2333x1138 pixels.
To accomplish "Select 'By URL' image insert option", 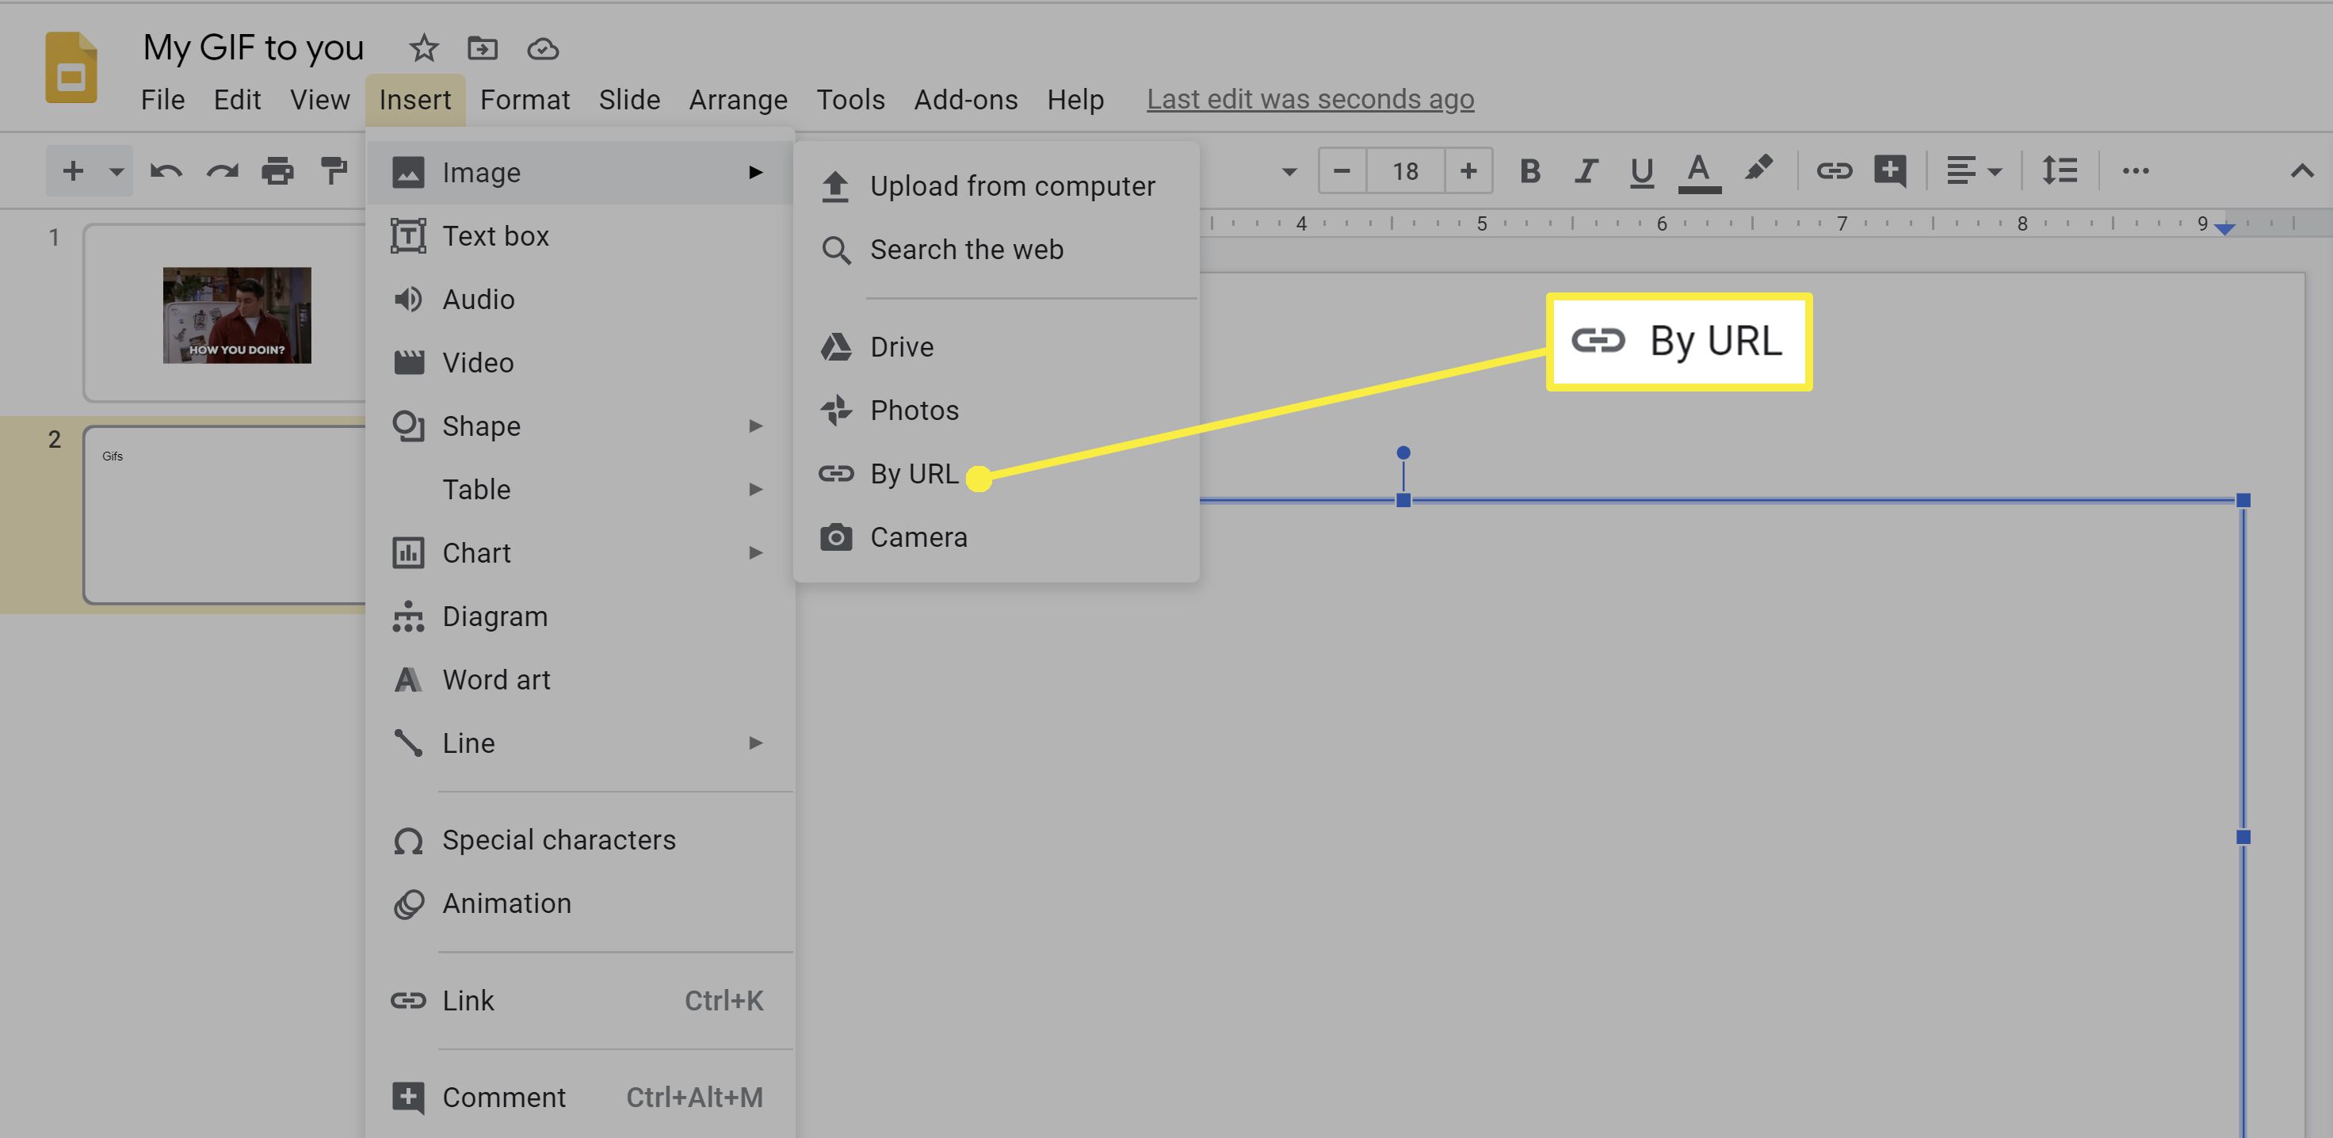I will 915,473.
